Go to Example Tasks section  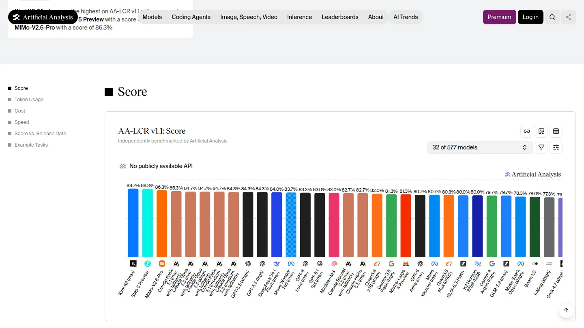pyautogui.click(x=31, y=145)
